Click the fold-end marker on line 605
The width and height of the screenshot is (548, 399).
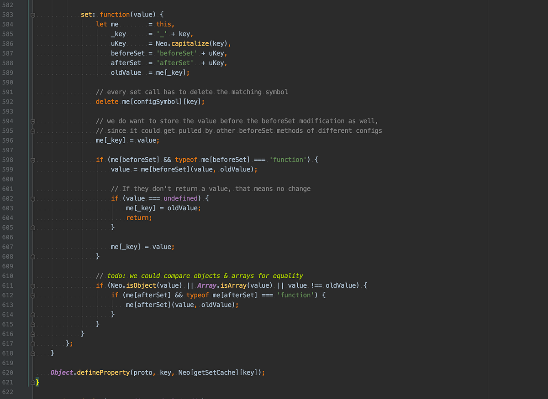pos(32,227)
